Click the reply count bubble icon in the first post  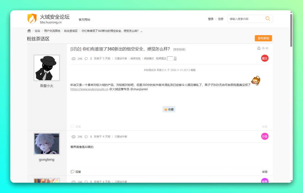point(86,59)
